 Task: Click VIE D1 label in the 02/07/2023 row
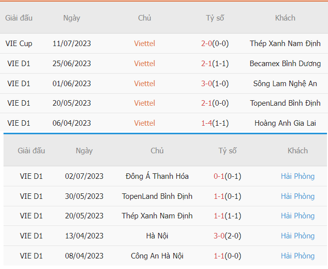(x=32, y=176)
